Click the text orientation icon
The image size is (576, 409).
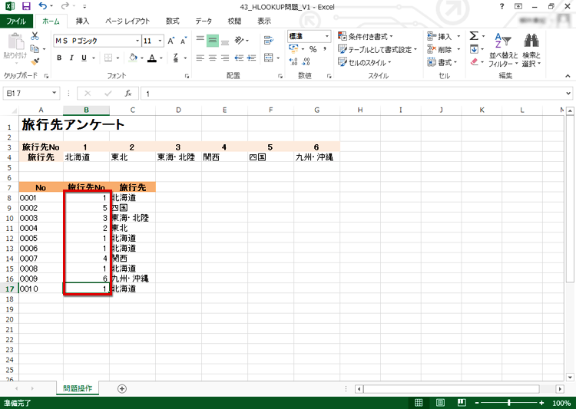tap(239, 41)
